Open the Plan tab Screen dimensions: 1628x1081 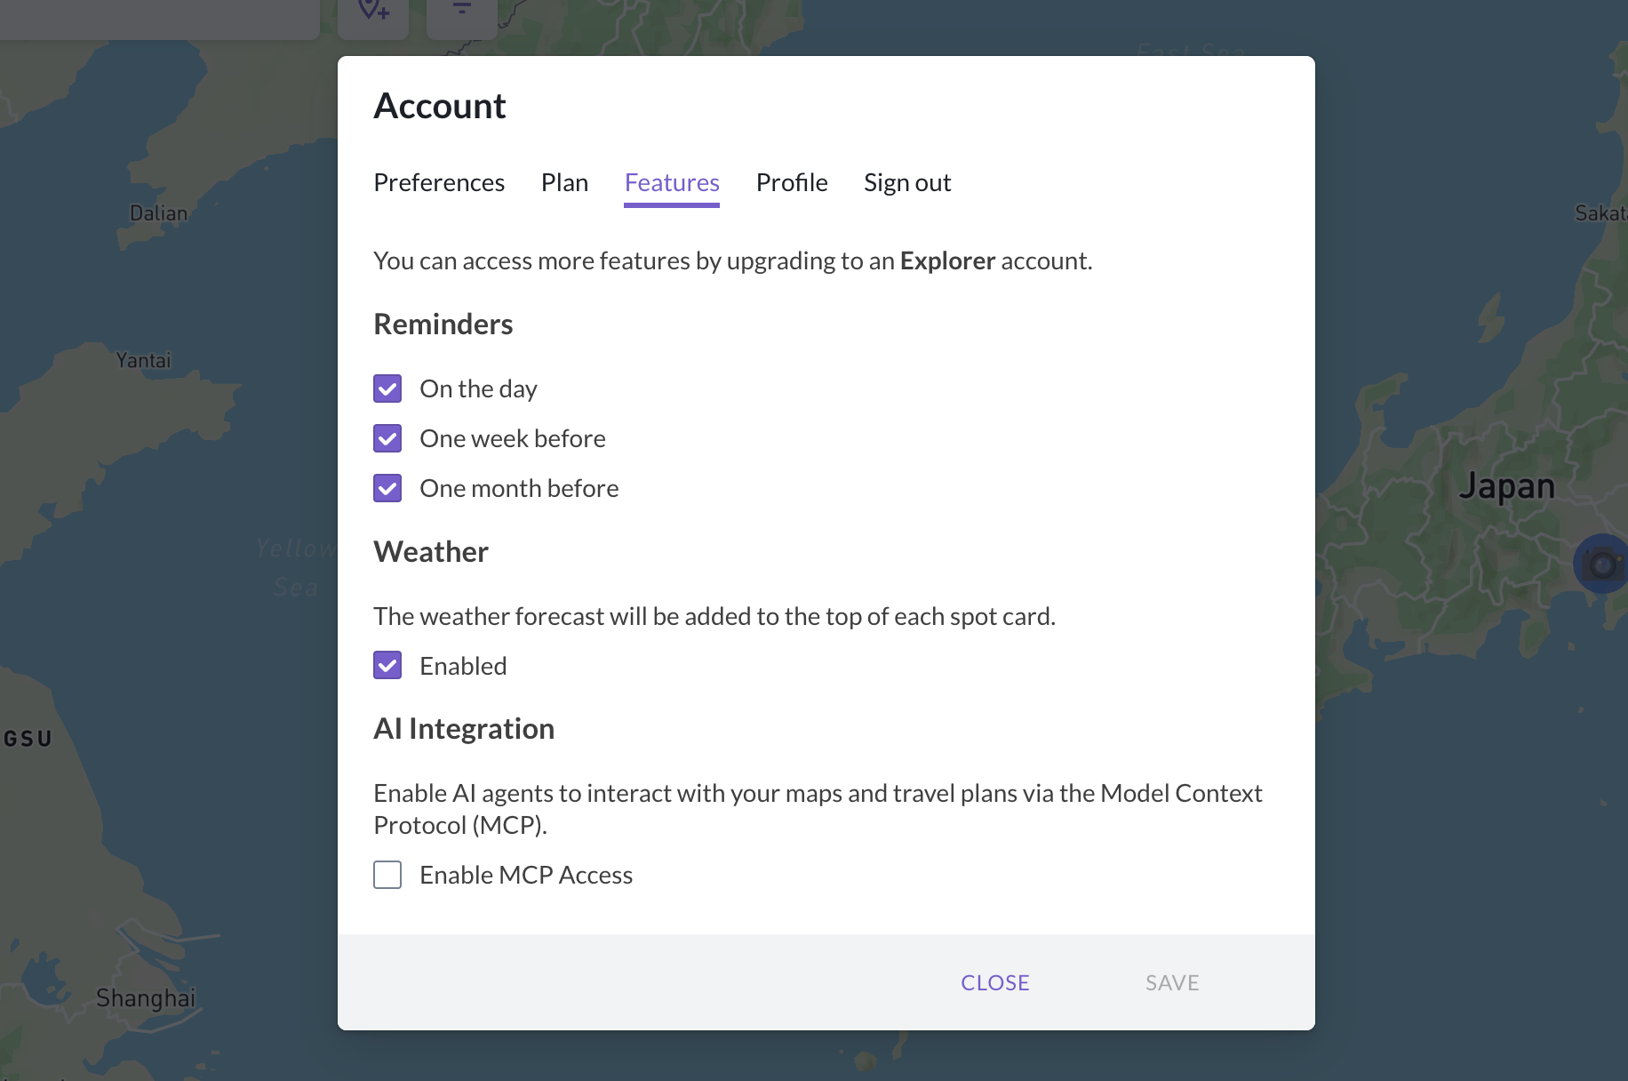click(564, 182)
